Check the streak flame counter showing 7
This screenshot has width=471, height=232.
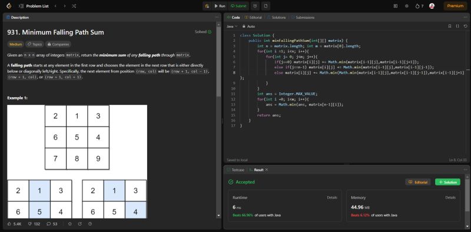419,6
